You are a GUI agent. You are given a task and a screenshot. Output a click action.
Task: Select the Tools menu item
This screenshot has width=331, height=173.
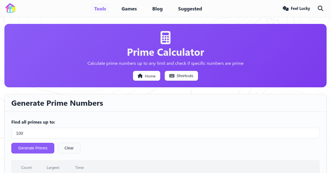click(x=100, y=9)
